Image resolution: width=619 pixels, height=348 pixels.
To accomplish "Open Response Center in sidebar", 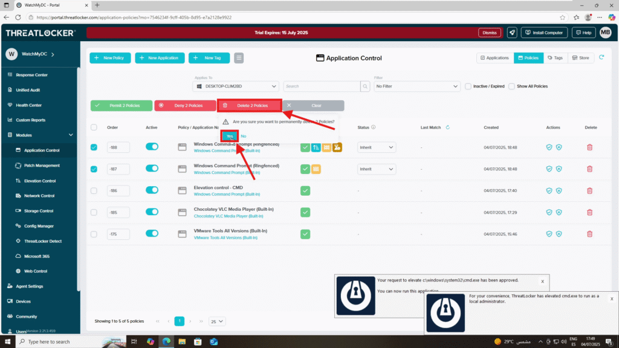I will coord(31,75).
